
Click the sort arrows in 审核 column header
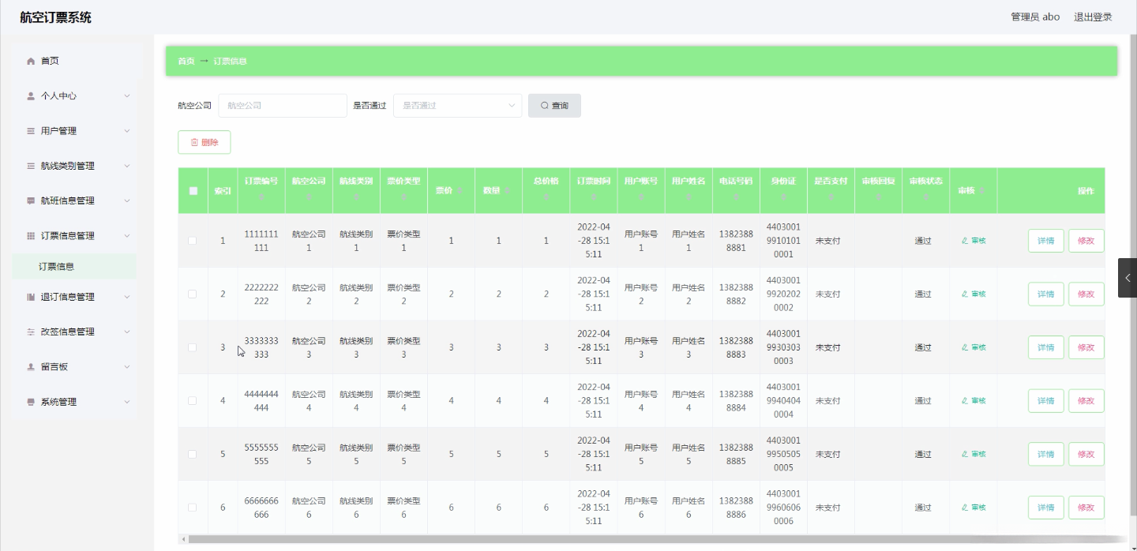pyautogui.click(x=981, y=191)
